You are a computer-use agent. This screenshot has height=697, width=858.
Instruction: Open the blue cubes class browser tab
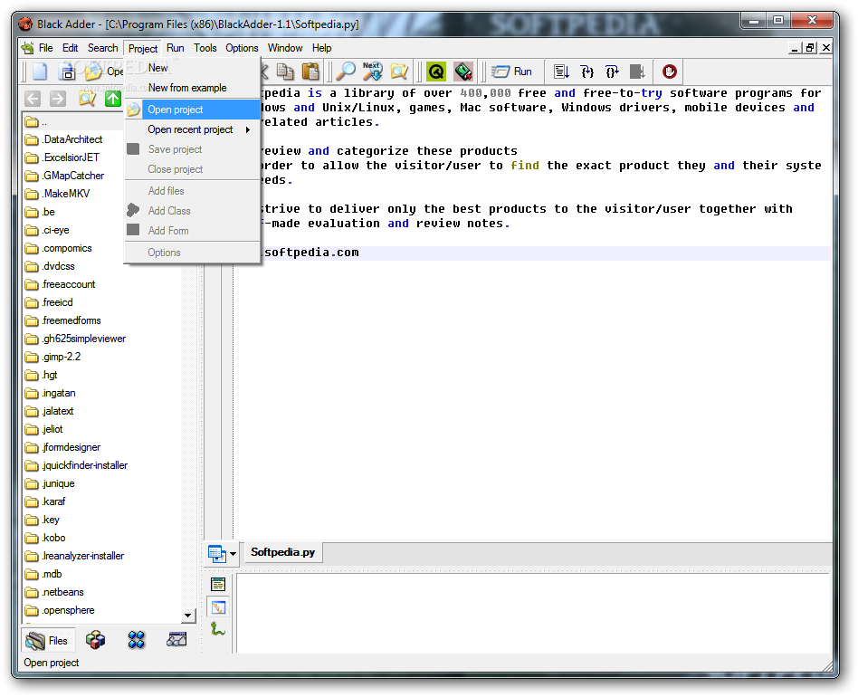click(137, 640)
